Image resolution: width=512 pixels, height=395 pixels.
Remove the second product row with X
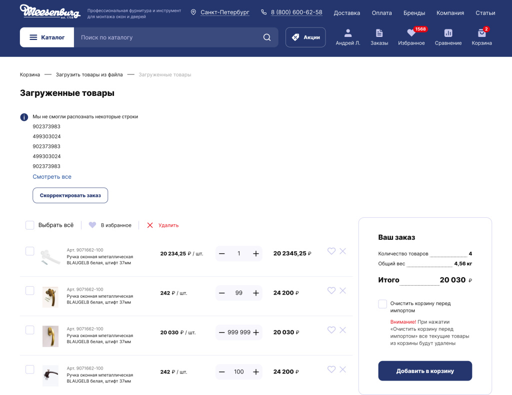(342, 291)
